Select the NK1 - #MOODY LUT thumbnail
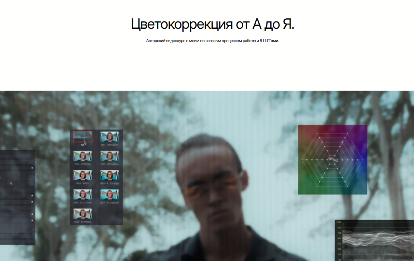 109,137
